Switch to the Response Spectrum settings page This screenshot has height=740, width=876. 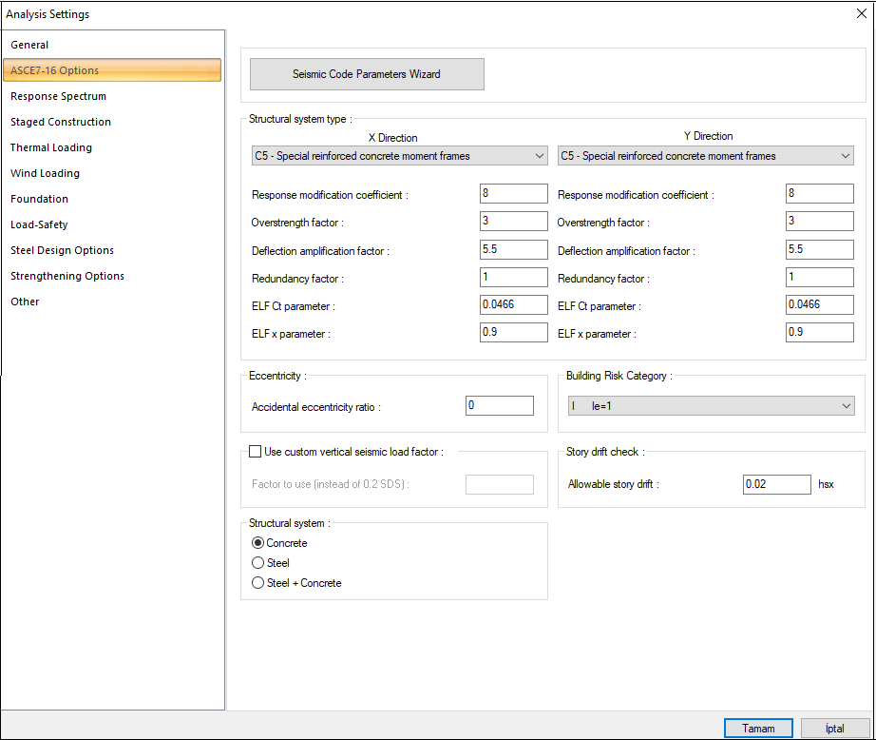(x=58, y=95)
